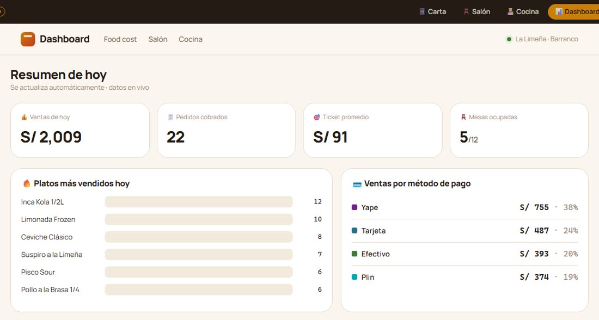Click the receipt icon in Pedidos cobrados
The height and width of the screenshot is (320, 599).
[171, 117]
